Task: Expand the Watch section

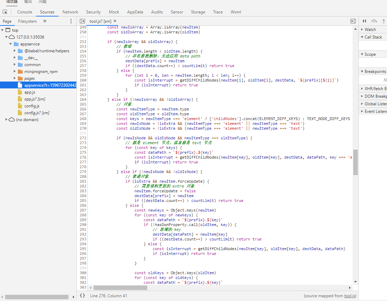Action: click(x=369, y=29)
